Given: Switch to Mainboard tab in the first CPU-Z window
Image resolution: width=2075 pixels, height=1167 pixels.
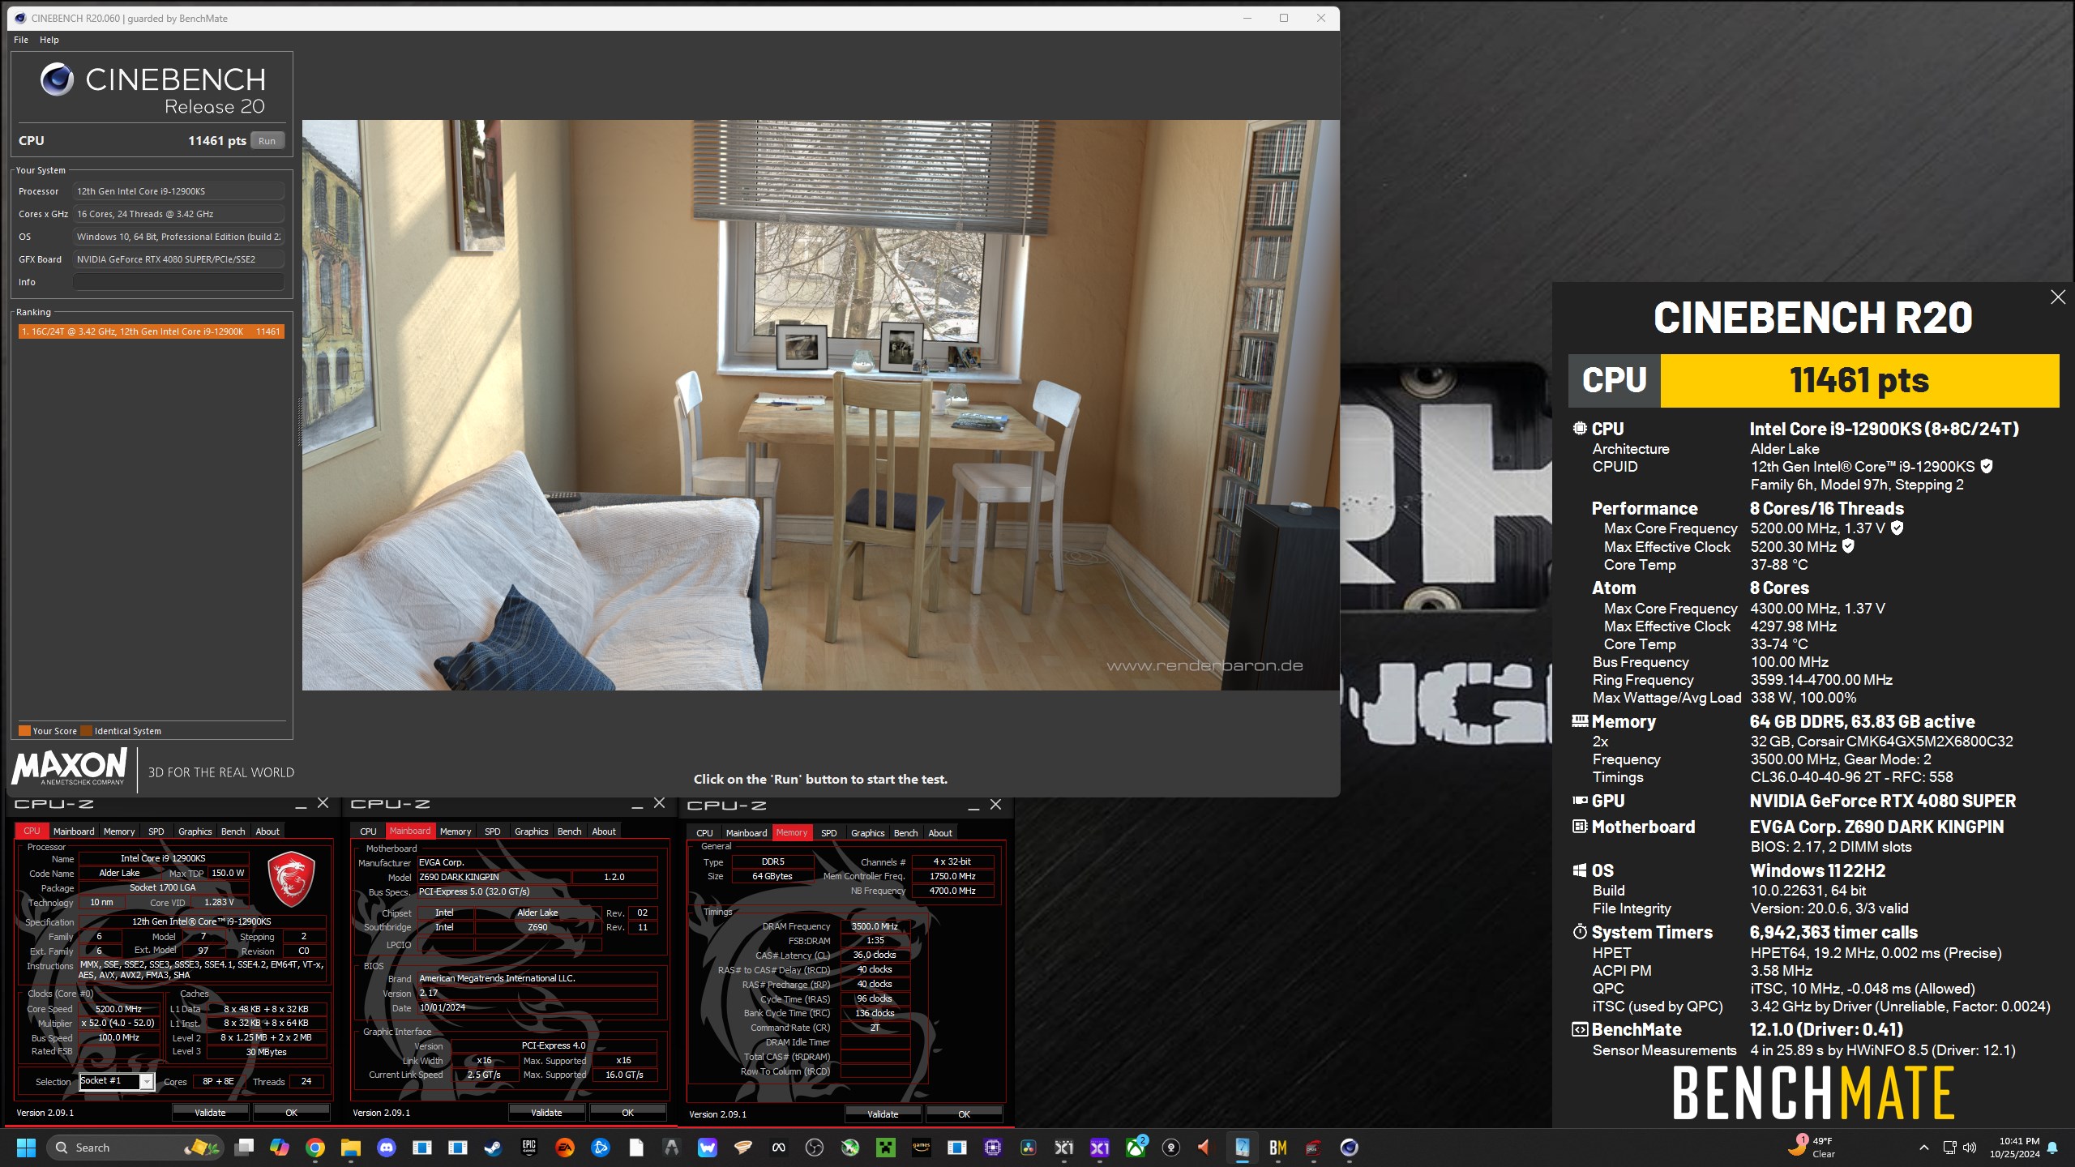Looking at the screenshot, I should pyautogui.click(x=74, y=831).
